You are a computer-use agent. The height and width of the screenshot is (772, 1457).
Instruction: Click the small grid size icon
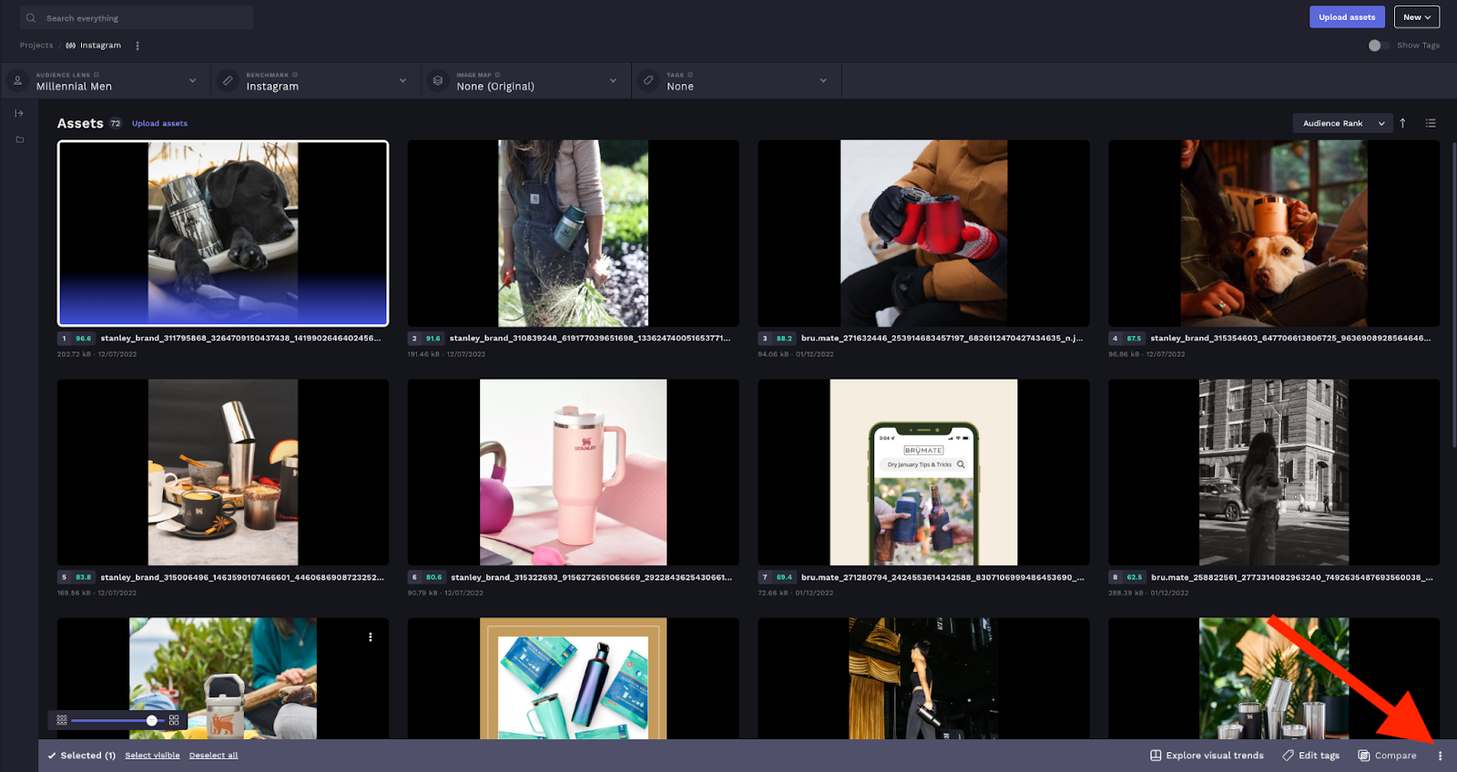coord(62,720)
